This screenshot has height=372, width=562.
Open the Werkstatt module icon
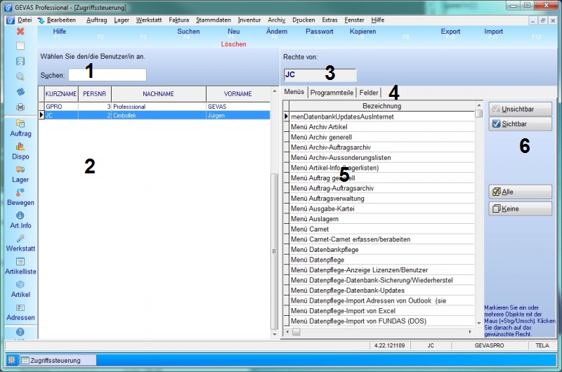click(20, 243)
